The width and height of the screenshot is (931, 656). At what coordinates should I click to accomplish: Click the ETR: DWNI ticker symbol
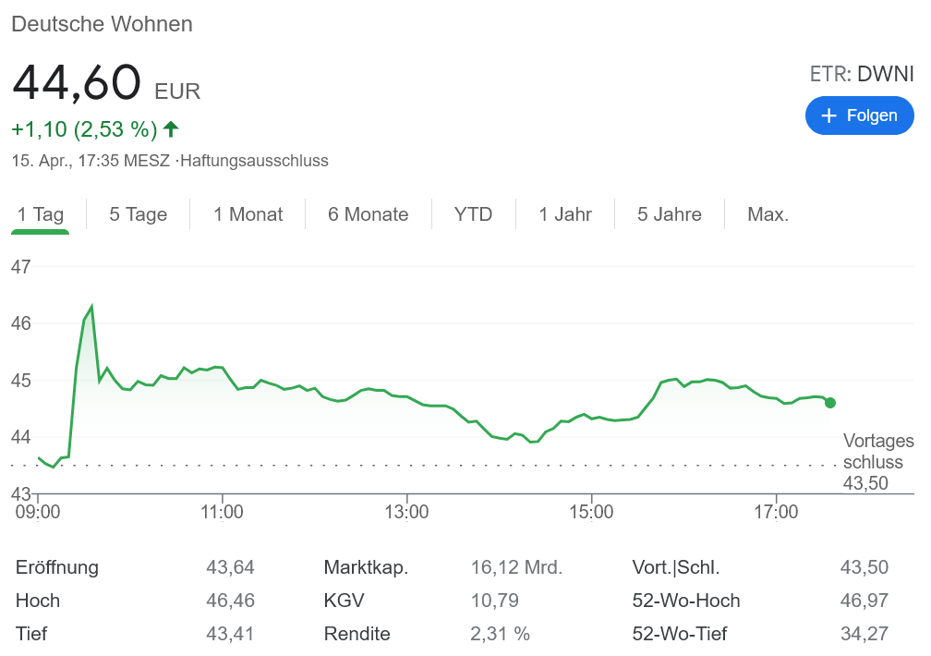tap(861, 74)
